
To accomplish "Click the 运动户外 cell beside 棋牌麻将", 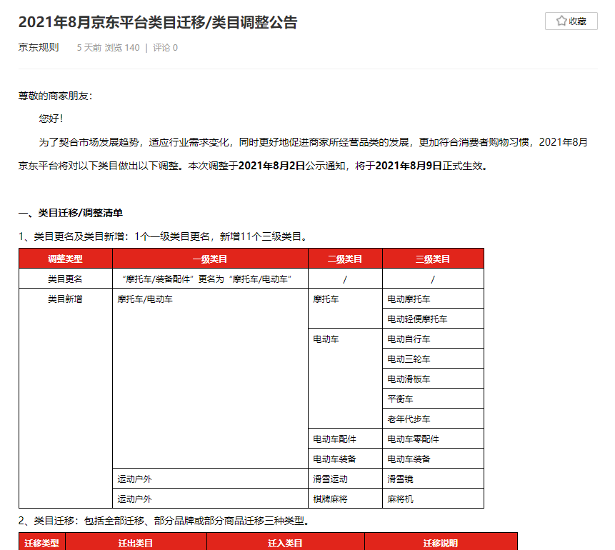I will pyautogui.click(x=210, y=499).
